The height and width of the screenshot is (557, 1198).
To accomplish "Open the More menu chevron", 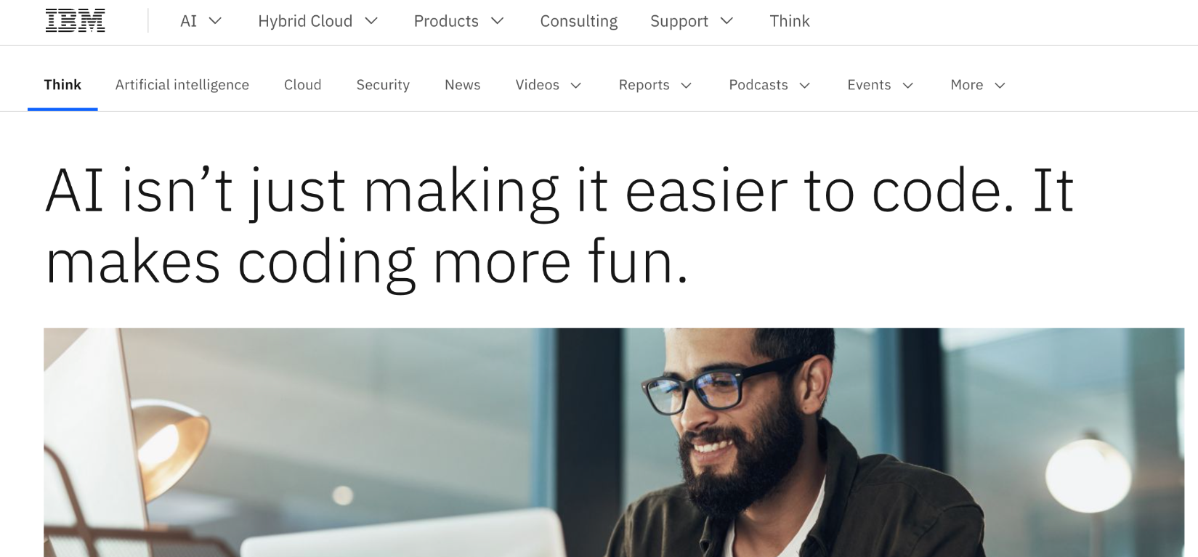I will (1000, 86).
